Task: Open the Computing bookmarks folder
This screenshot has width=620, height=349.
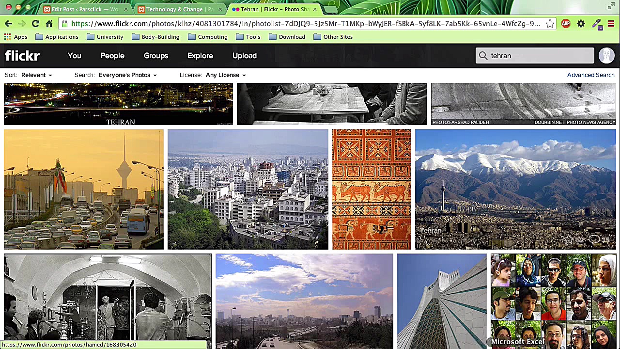Action: (207, 37)
